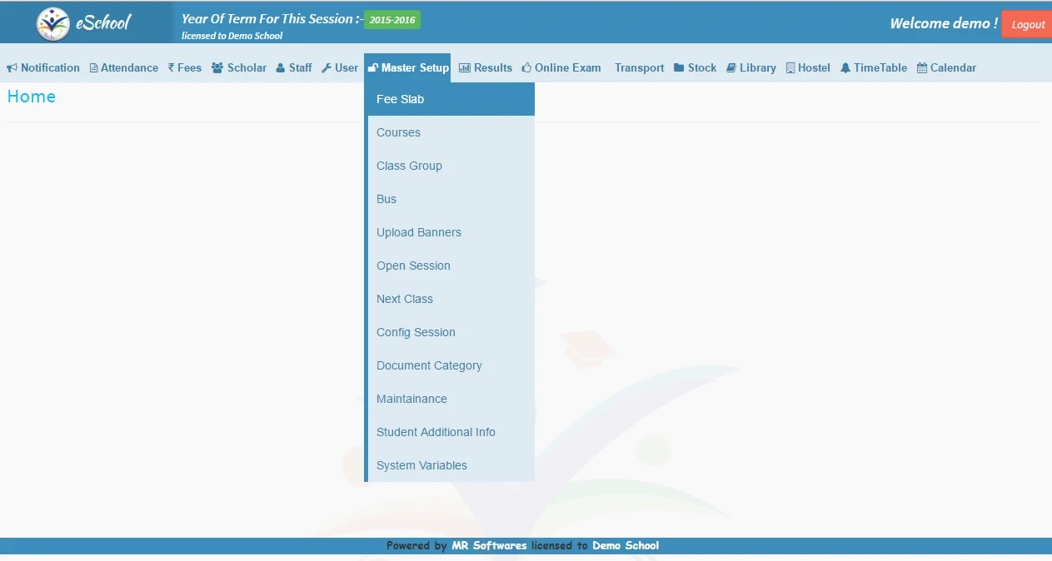This screenshot has width=1052, height=561.
Task: Select the Attendance icon in the navbar
Action: [x=93, y=67]
